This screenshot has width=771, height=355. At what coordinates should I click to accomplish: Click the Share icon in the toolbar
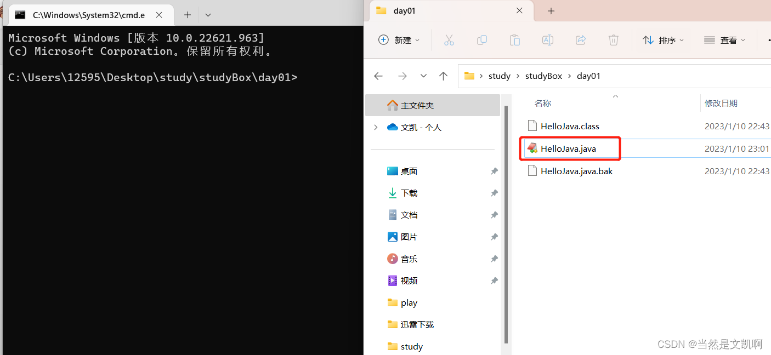click(x=580, y=40)
